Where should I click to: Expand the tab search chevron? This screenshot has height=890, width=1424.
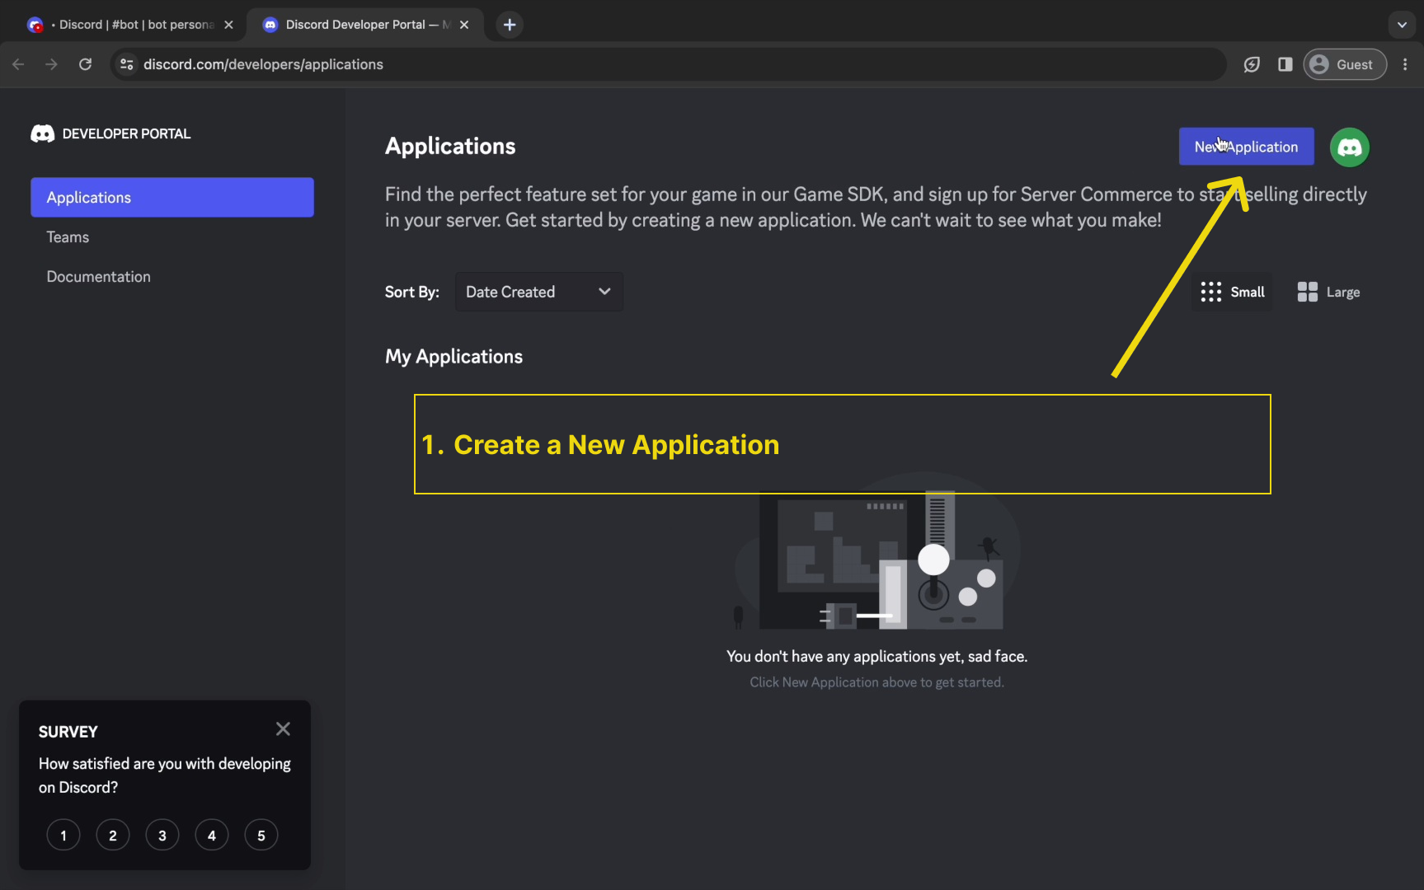point(1402,25)
